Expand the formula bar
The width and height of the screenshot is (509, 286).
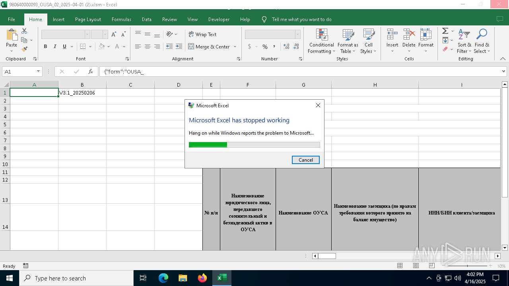tap(503, 71)
